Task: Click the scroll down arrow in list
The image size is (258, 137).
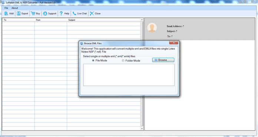Action: click(x=142, y=129)
